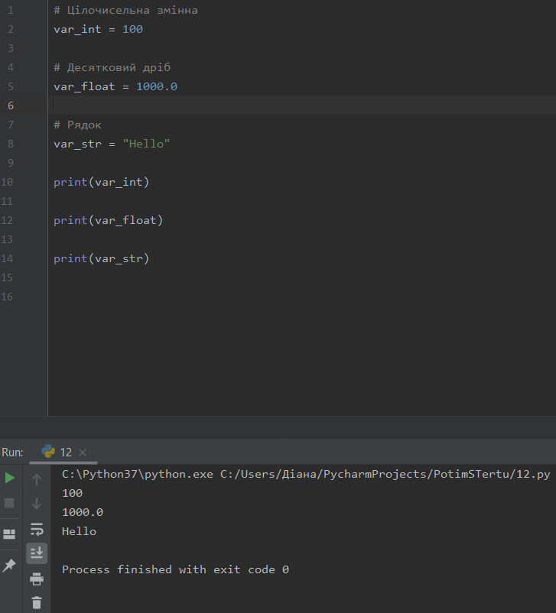This screenshot has width=556, height=613.
Task: Print the console output
Action: [x=37, y=579]
